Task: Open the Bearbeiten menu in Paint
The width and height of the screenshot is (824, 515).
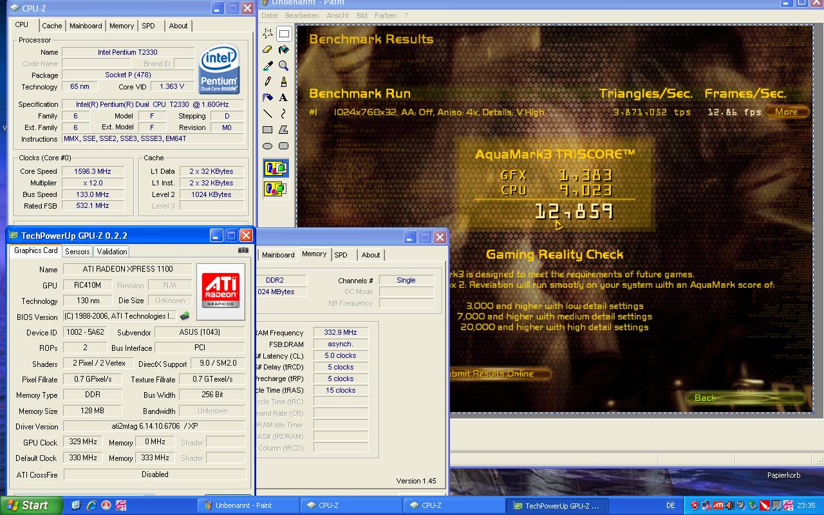Action: tap(302, 15)
